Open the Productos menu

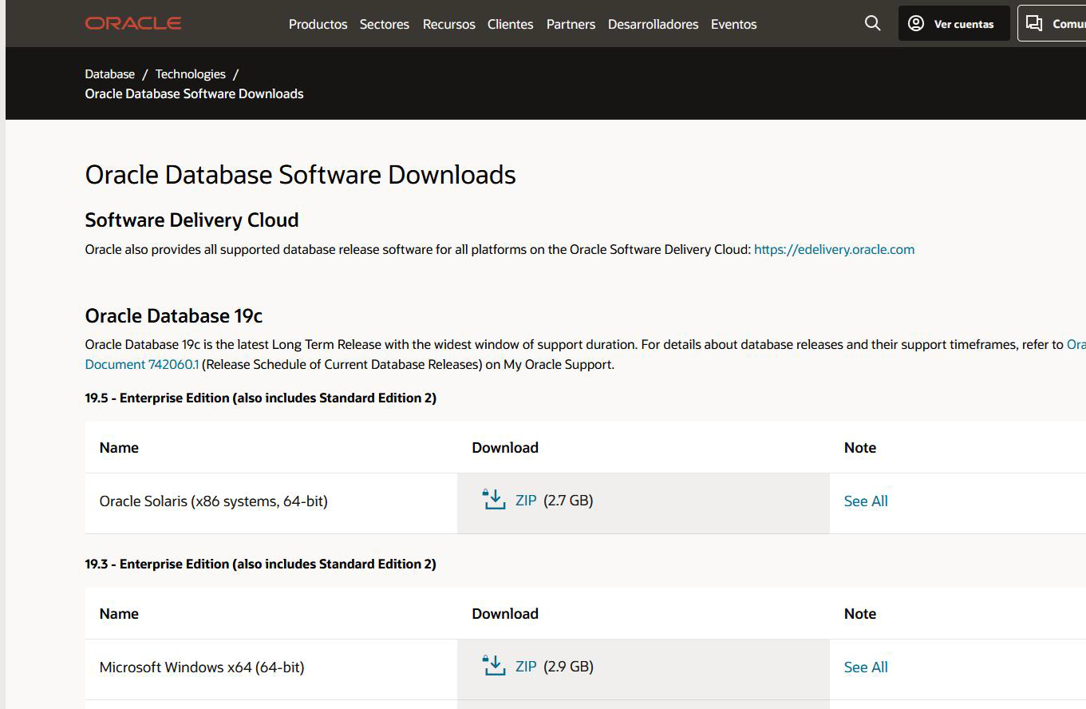click(x=318, y=24)
